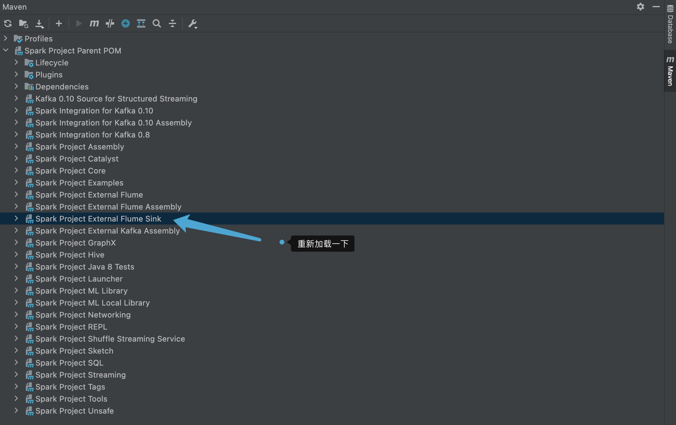
Task: Expand the Plugins node
Action: coord(16,74)
